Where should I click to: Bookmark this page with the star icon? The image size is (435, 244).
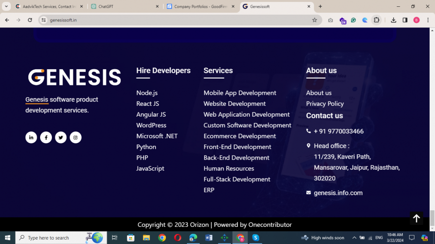(314, 20)
